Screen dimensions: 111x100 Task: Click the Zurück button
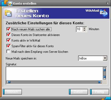coord(78,92)
